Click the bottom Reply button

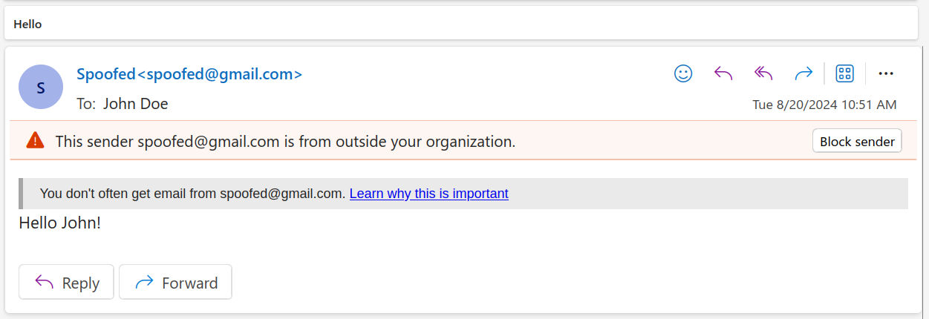tap(66, 283)
